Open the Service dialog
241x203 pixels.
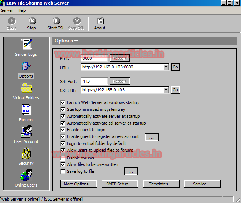click(x=202, y=184)
